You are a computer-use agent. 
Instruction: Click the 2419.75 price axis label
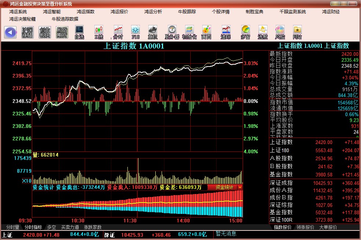pyautogui.click(x=22, y=63)
